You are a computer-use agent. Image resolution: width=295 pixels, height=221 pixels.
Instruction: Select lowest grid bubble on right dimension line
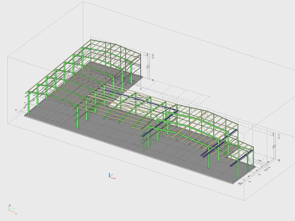pos(250,181)
